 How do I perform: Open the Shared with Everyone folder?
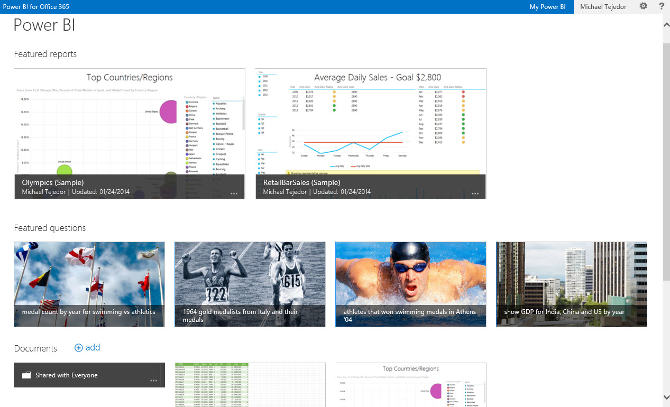pos(67,375)
